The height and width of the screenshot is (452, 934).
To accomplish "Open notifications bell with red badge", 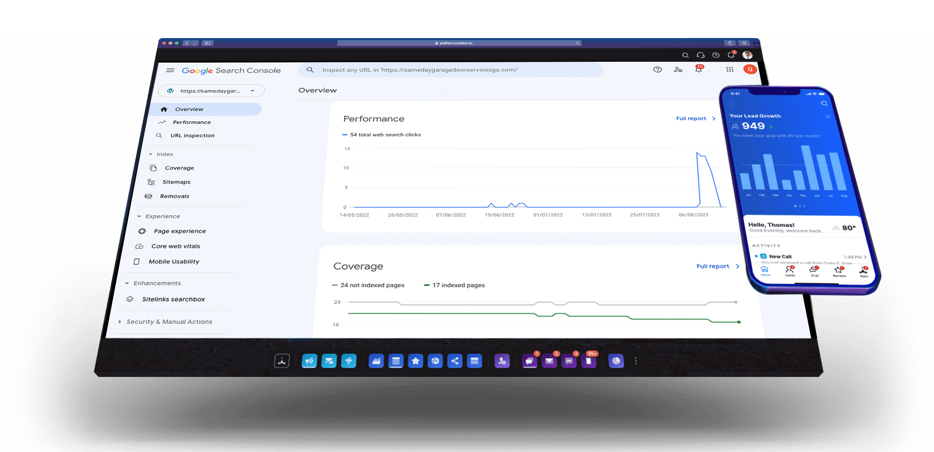I will 698,69.
